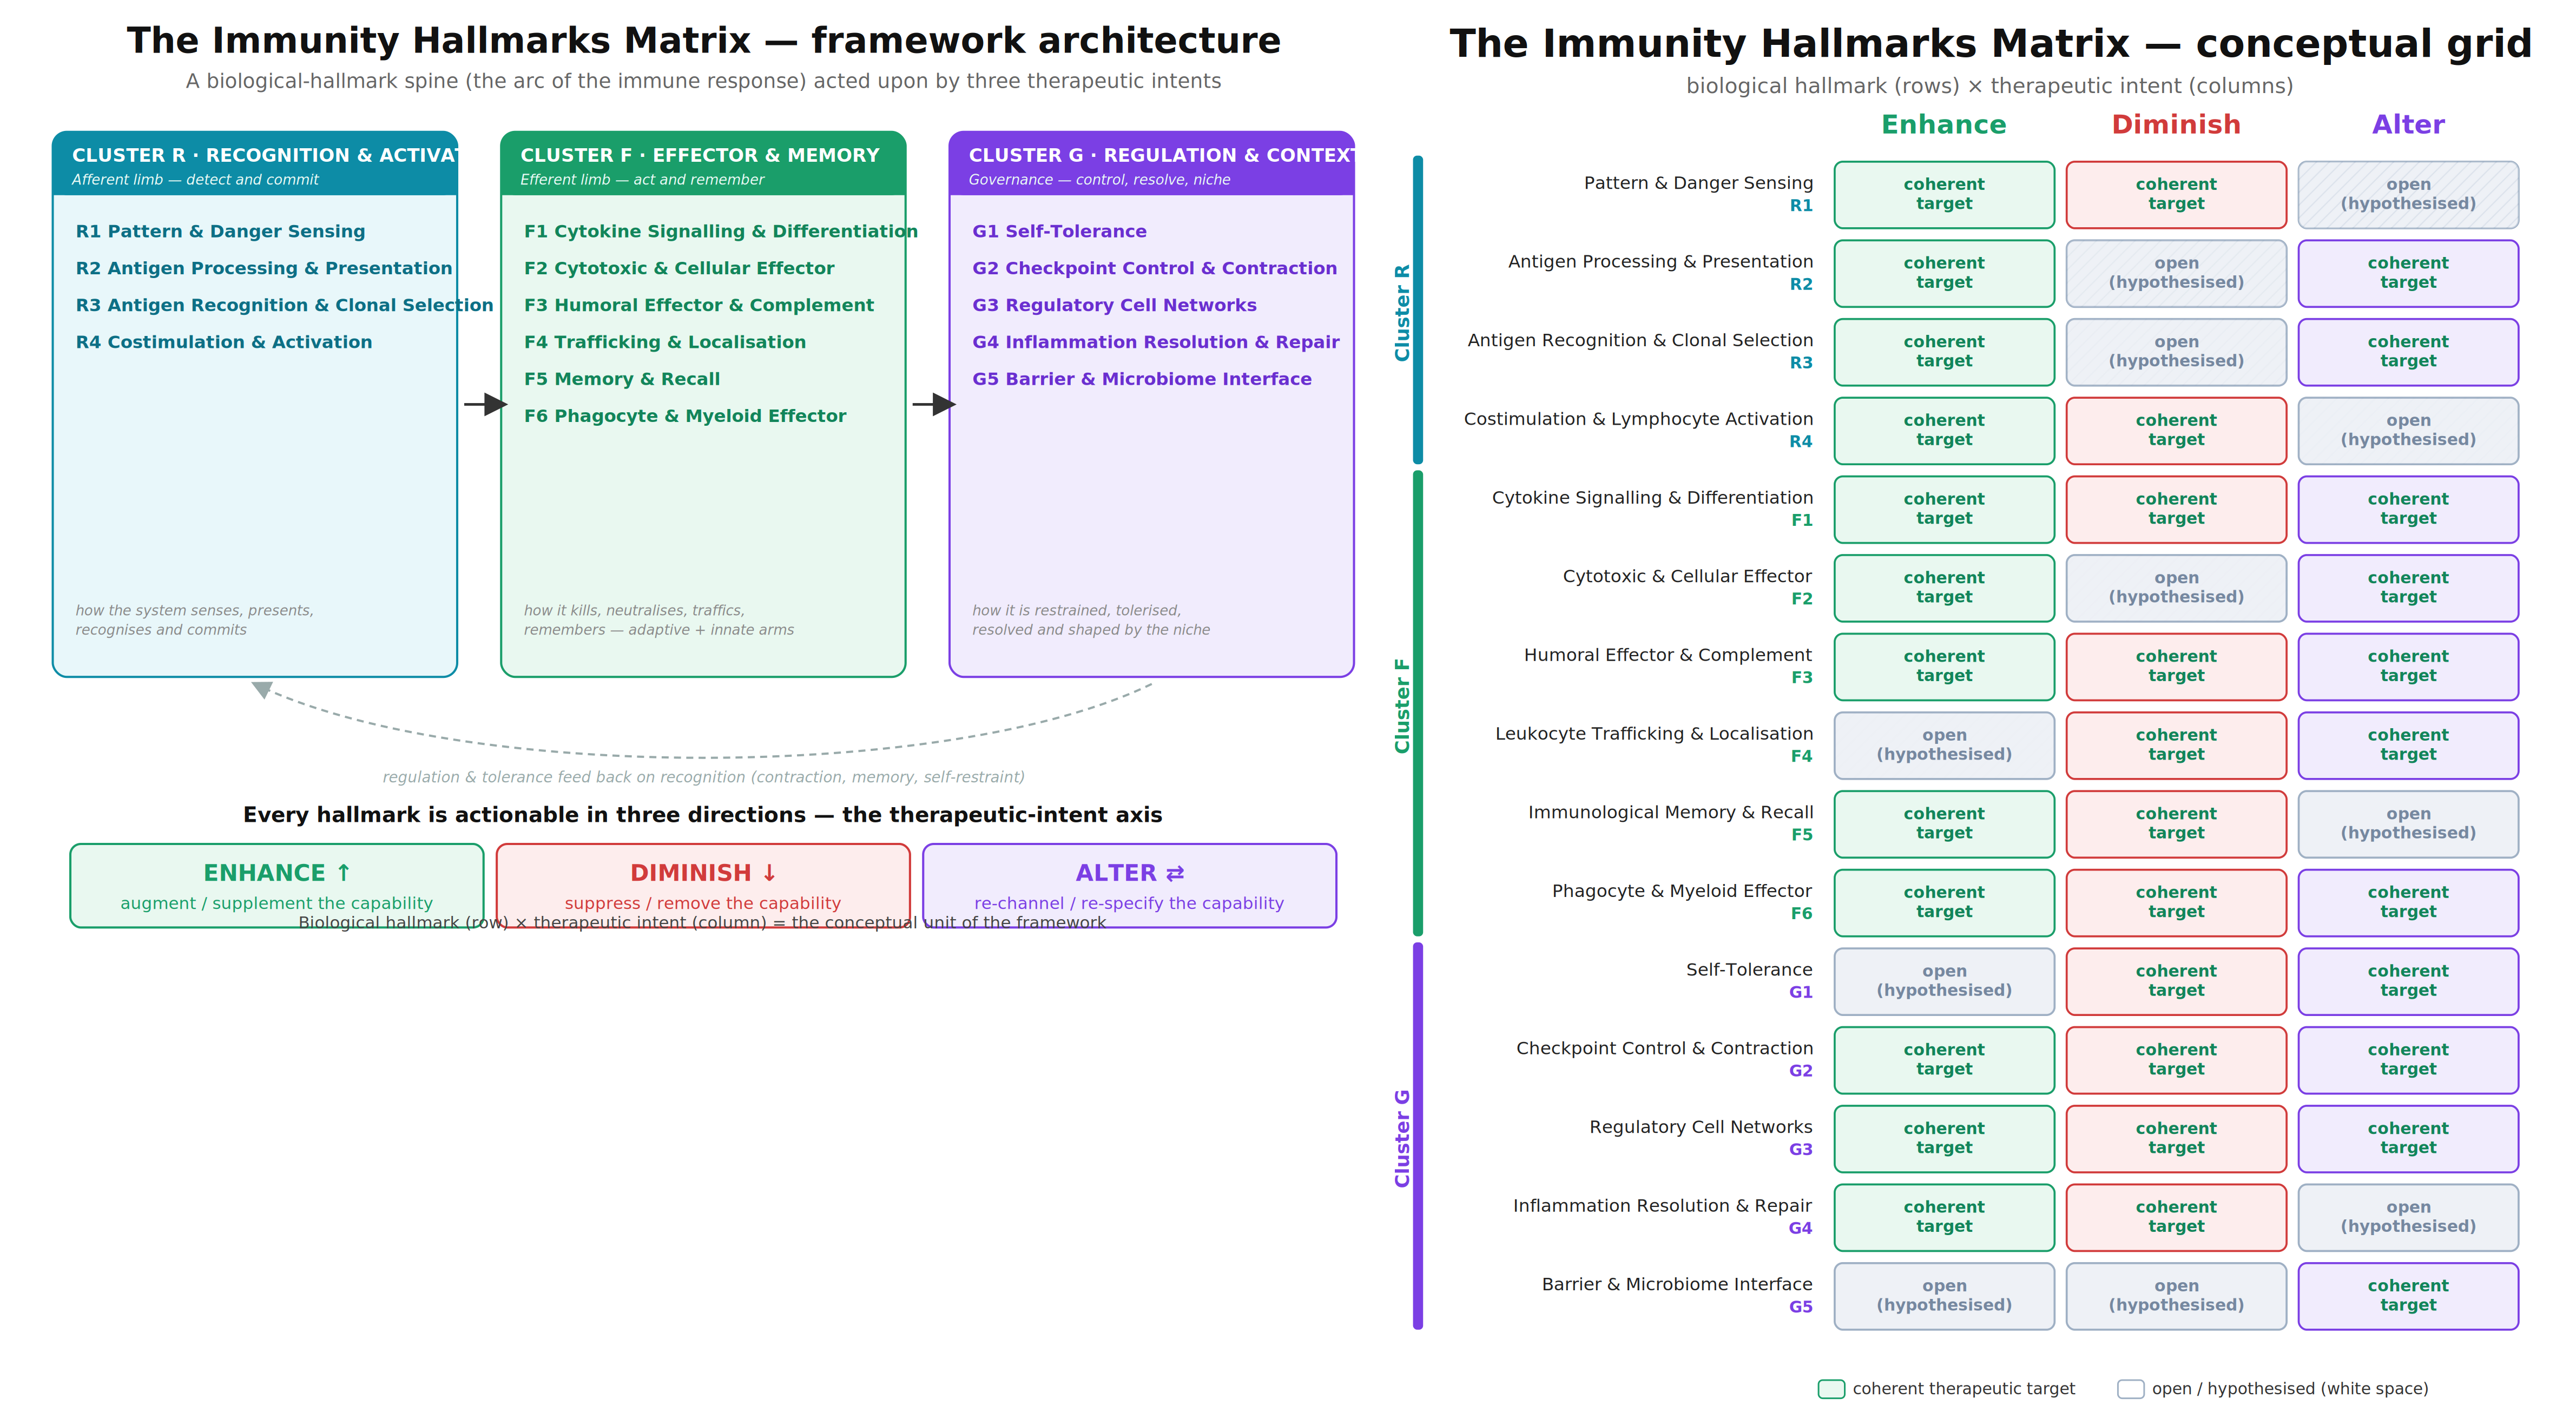Click the R2 Diminish open (hypothesised) cell
2576x1425 pixels.
pos(2176,273)
